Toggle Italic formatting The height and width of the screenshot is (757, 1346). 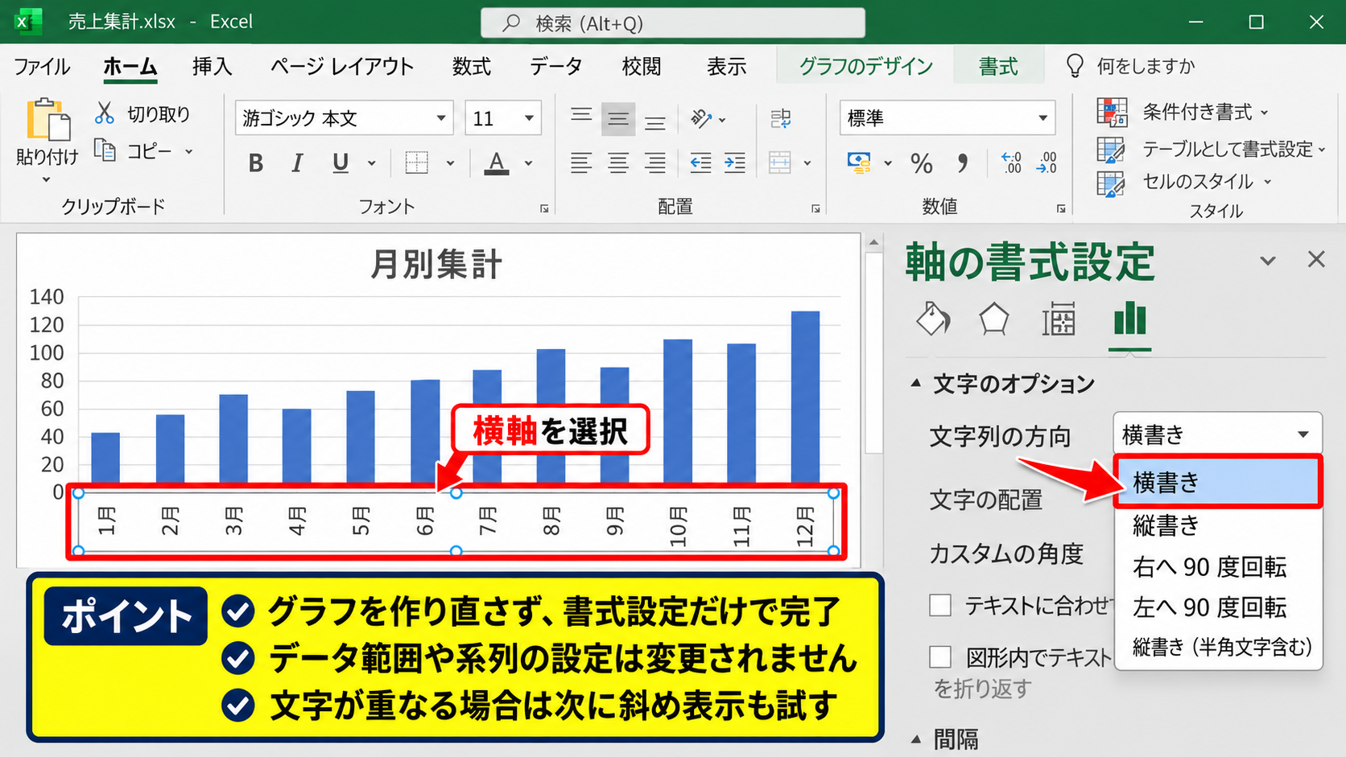point(297,163)
